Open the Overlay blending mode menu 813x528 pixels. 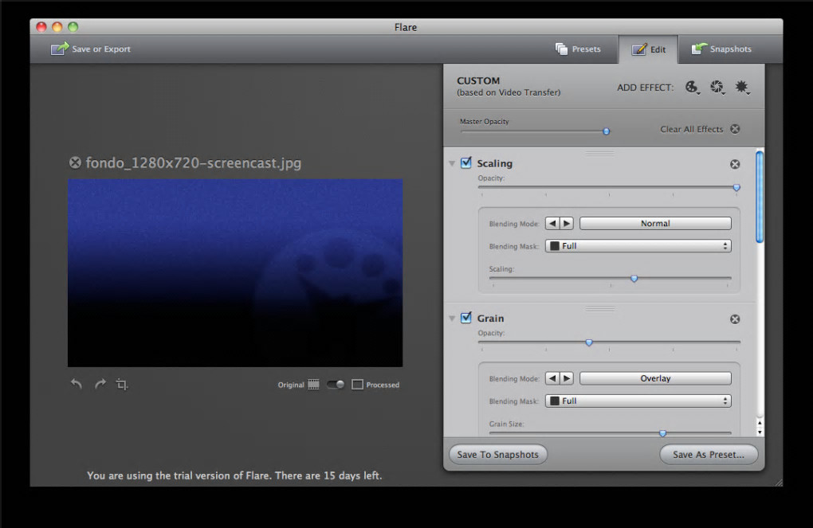pyautogui.click(x=655, y=378)
